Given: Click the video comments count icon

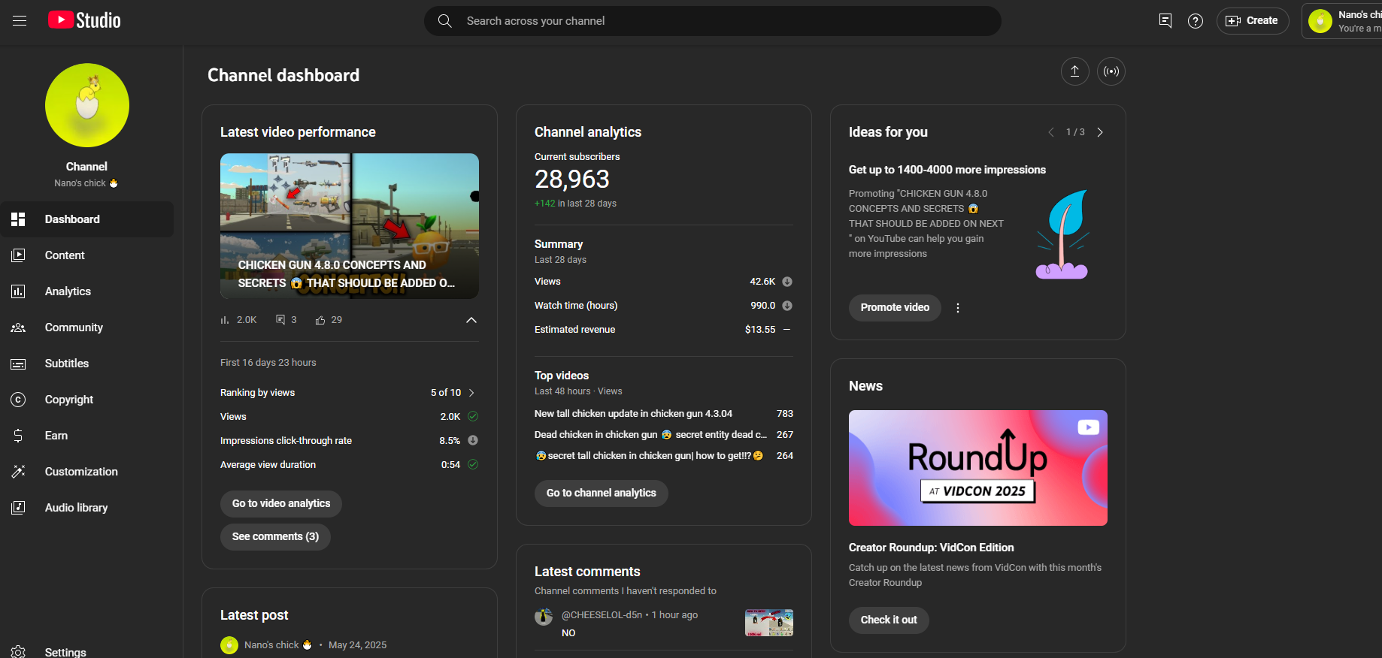Looking at the screenshot, I should (280, 320).
